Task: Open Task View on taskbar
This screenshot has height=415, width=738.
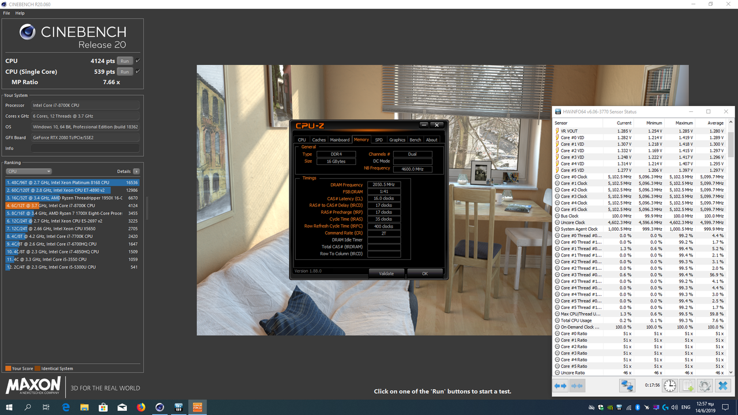Action: pyautogui.click(x=46, y=407)
